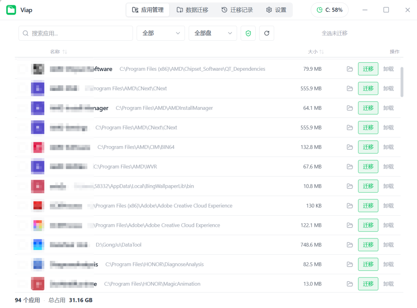Viewport: 417px width, 308px height.
Task: Click the refresh list icon
Action: (267, 33)
